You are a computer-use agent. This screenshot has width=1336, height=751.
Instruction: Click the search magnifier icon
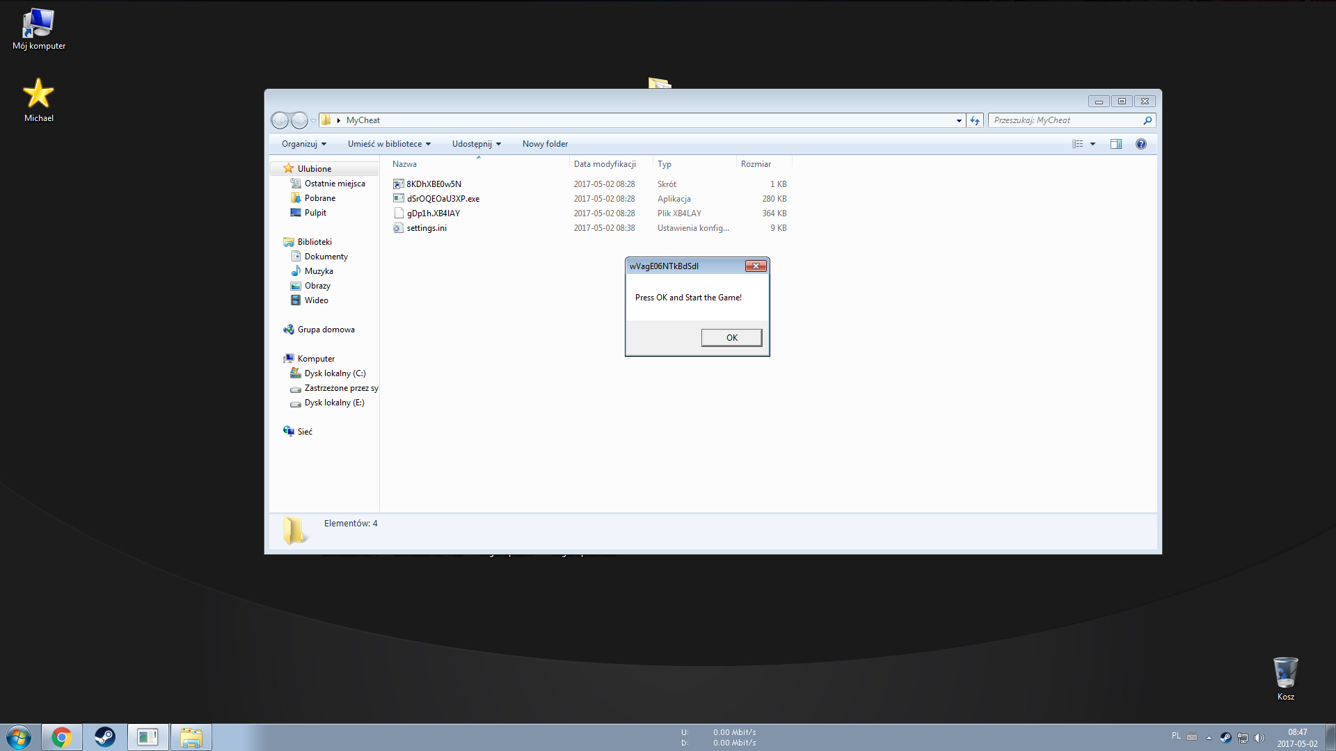click(1147, 120)
